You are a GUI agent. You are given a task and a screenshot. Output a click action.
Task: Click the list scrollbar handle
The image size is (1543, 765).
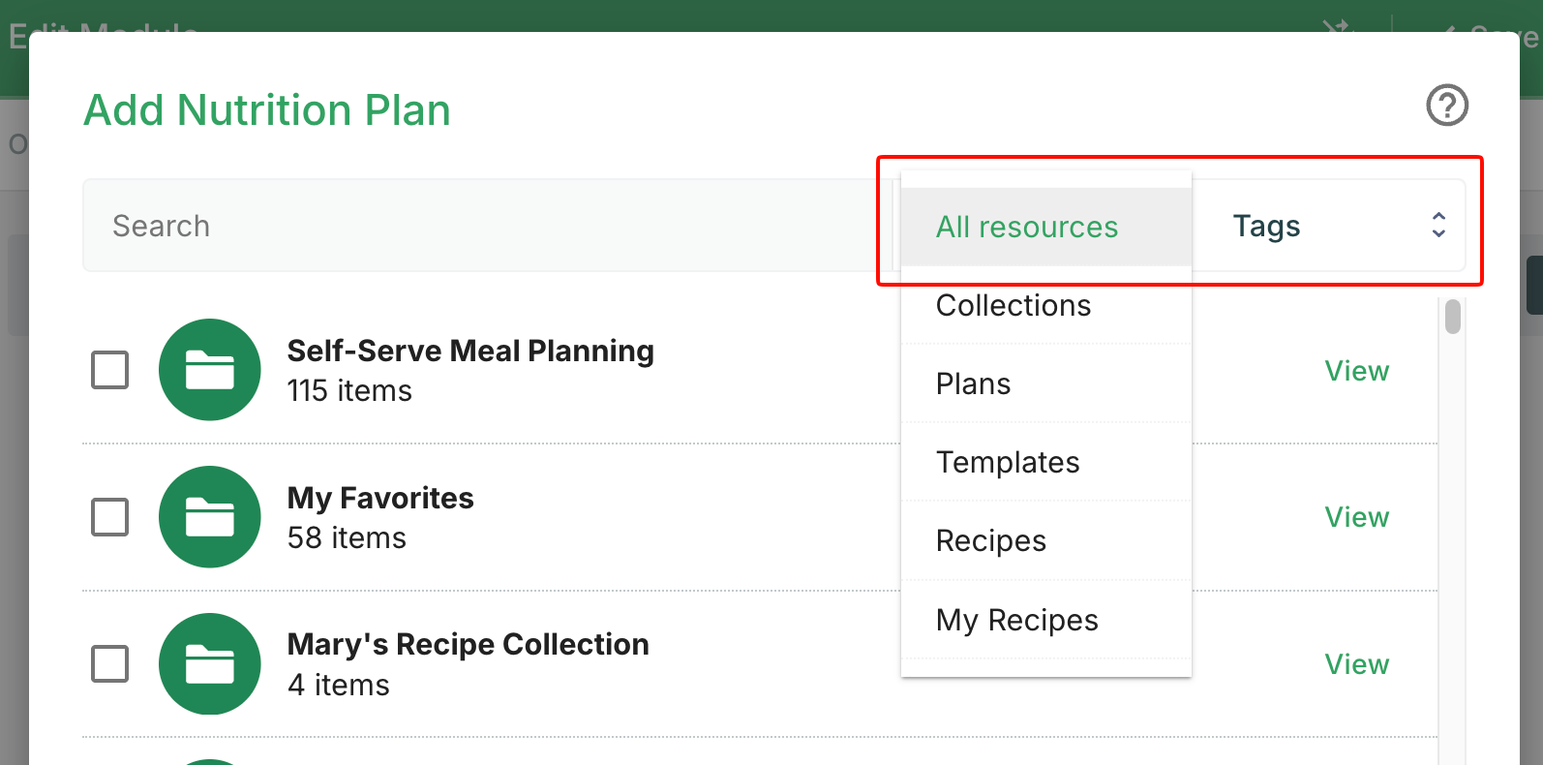tap(1452, 317)
